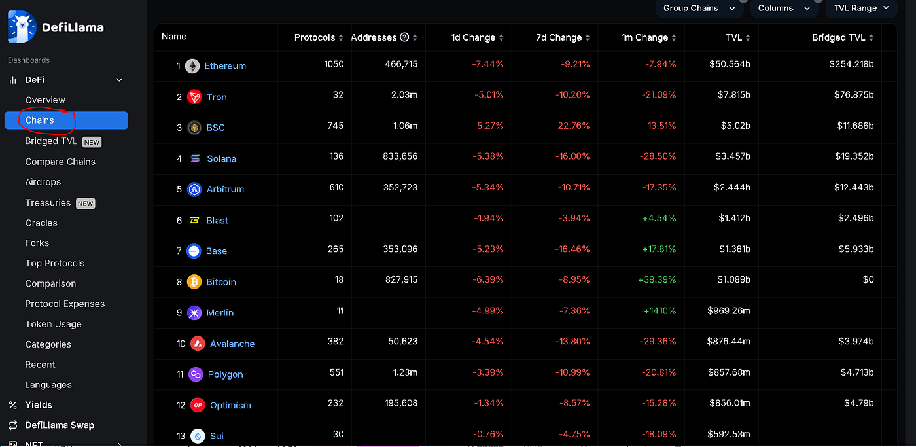Image resolution: width=916 pixels, height=447 pixels.
Task: Click the Arbitrum chain icon
Action: click(194, 189)
